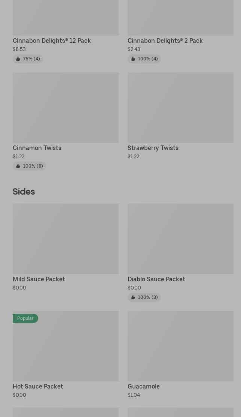Click thumbs-up icon under Cinnabon Delights 2 Pack
Screen dimensions: 241x417
coord(133,59)
